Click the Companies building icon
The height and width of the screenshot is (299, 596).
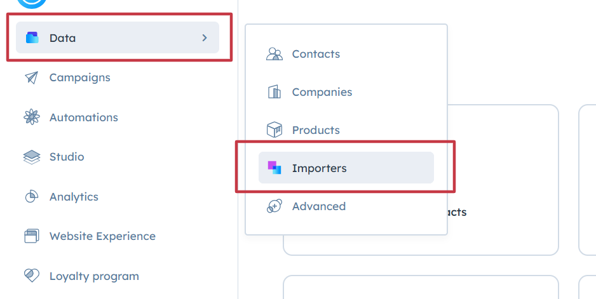tap(274, 92)
